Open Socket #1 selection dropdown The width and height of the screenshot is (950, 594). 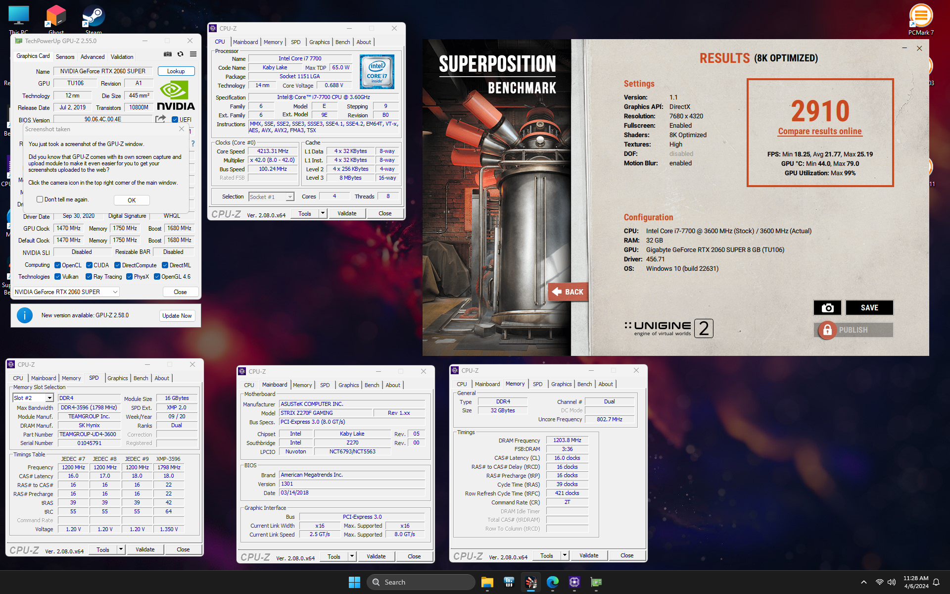pos(271,197)
